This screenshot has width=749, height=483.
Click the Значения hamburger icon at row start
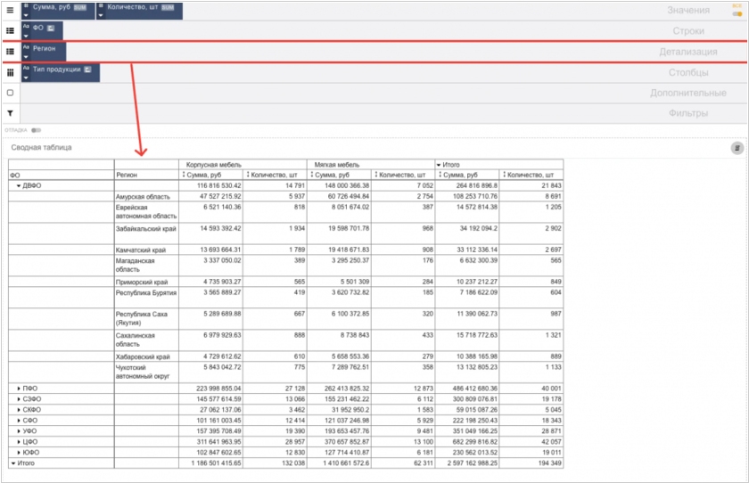(x=10, y=10)
